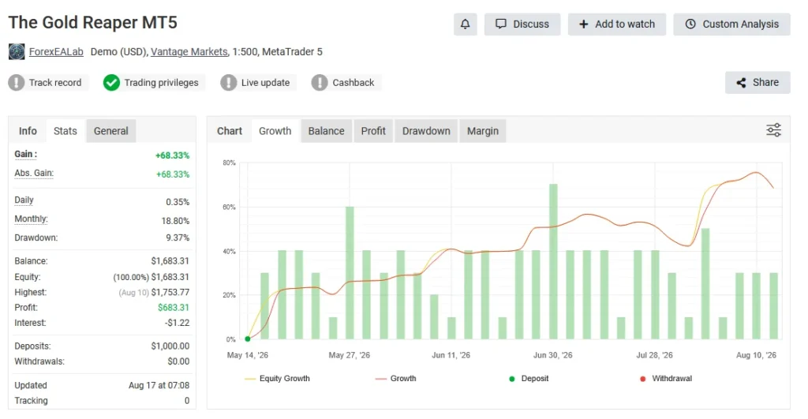Click the Balance value $1,683.31
This screenshot has height=419, width=808.
(170, 260)
